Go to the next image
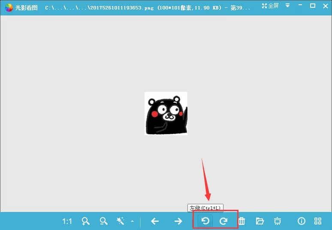 click(178, 221)
